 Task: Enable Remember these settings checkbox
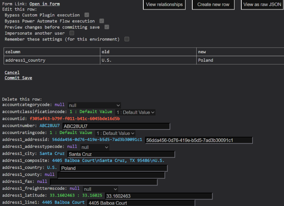pyautogui.click(x=127, y=39)
